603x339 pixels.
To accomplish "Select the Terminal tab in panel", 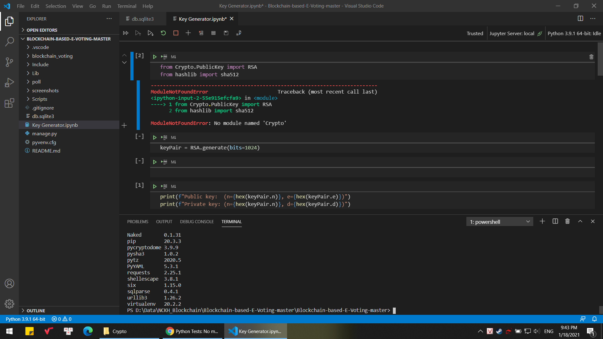I will 231,221.
